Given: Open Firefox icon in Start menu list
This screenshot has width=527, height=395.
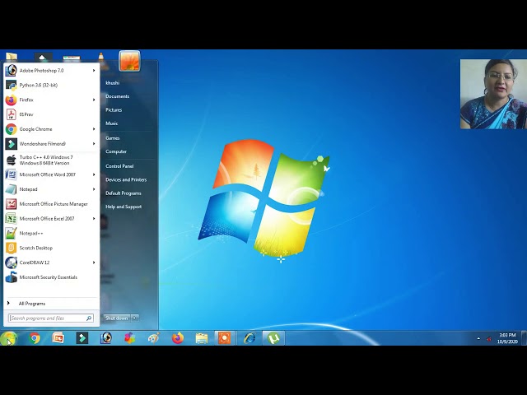Looking at the screenshot, I should [x=11, y=100].
